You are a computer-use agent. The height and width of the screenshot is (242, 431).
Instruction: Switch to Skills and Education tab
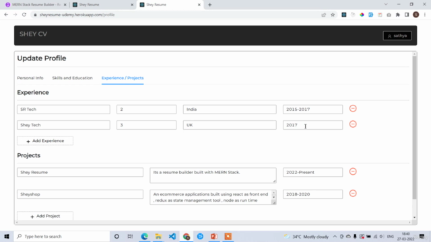click(x=72, y=78)
